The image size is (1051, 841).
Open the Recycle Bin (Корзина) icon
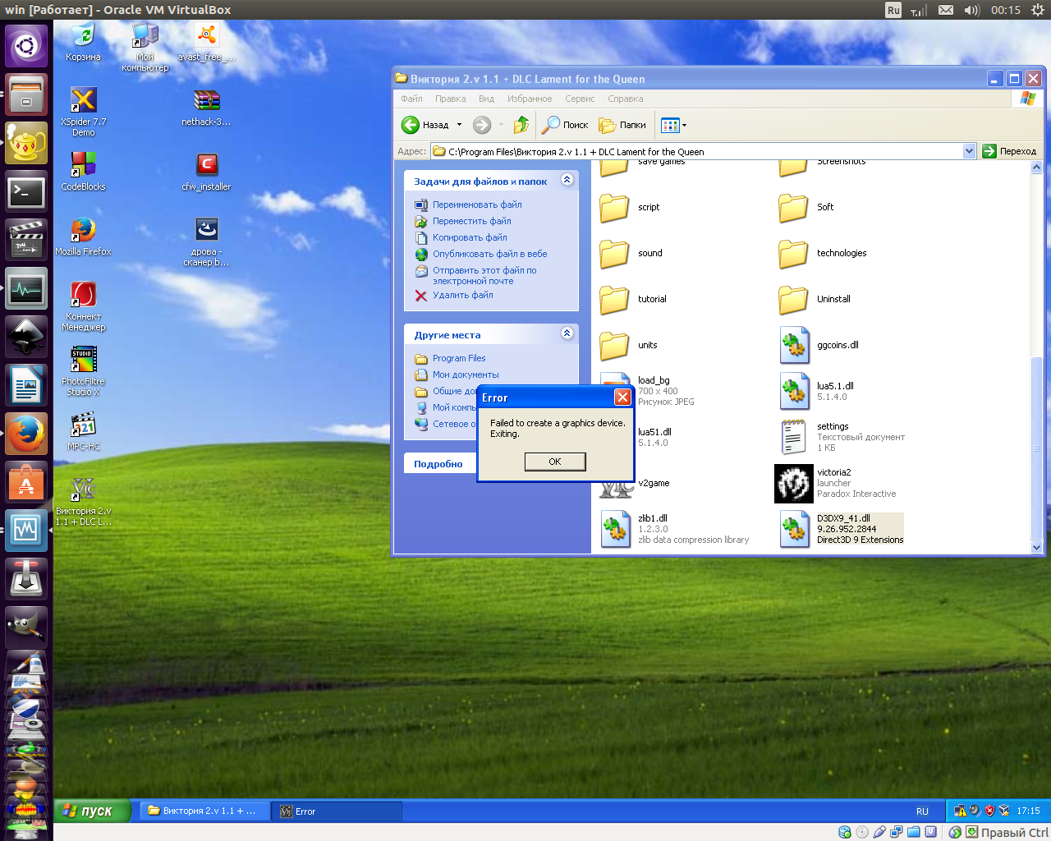[x=83, y=35]
